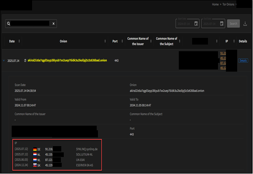Image resolution: width=253 pixels, height=174 pixels.
Task: Sort by the Date column
Action: [x=19, y=41]
